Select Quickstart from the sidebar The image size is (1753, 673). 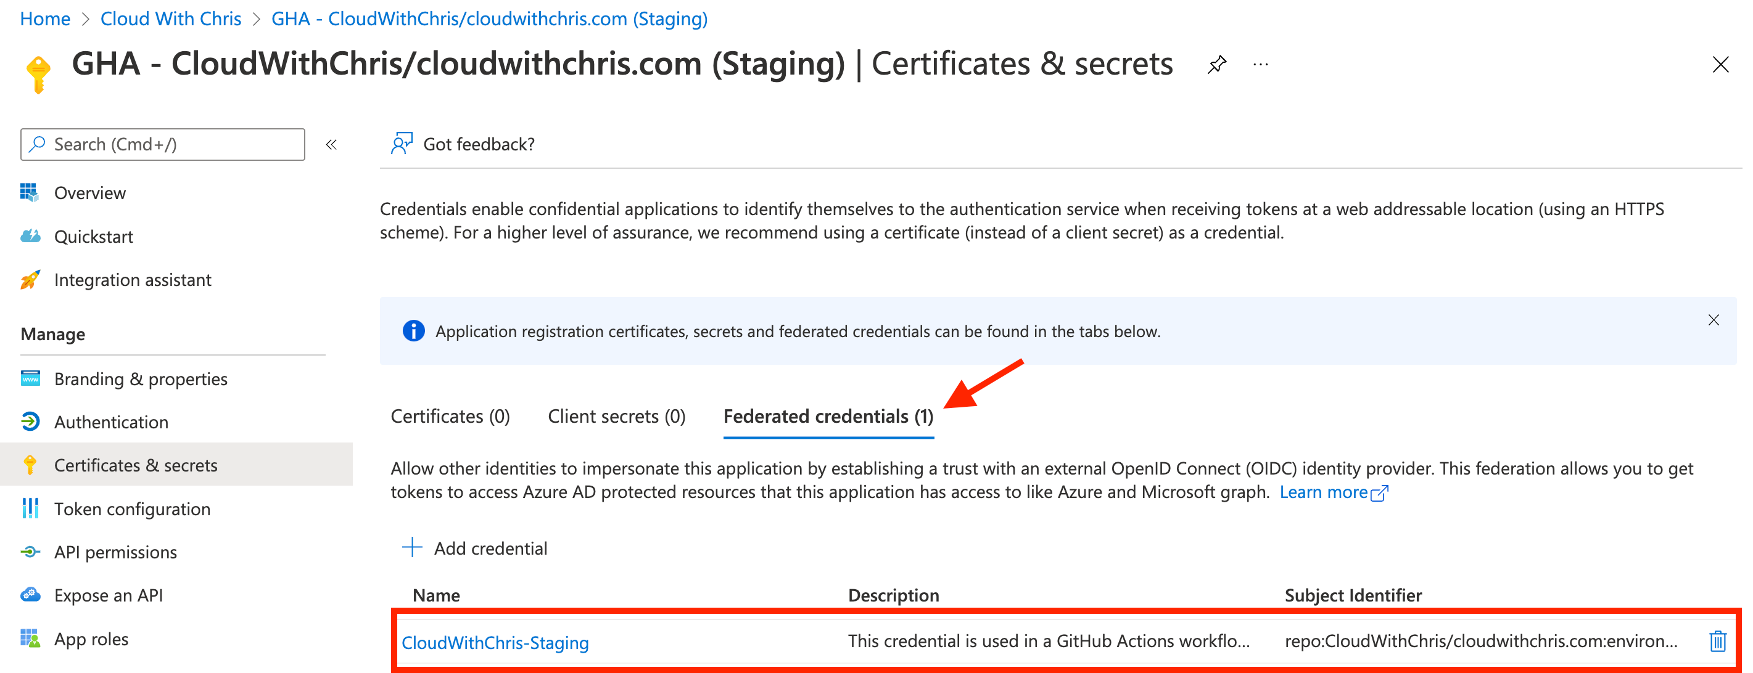tap(93, 236)
